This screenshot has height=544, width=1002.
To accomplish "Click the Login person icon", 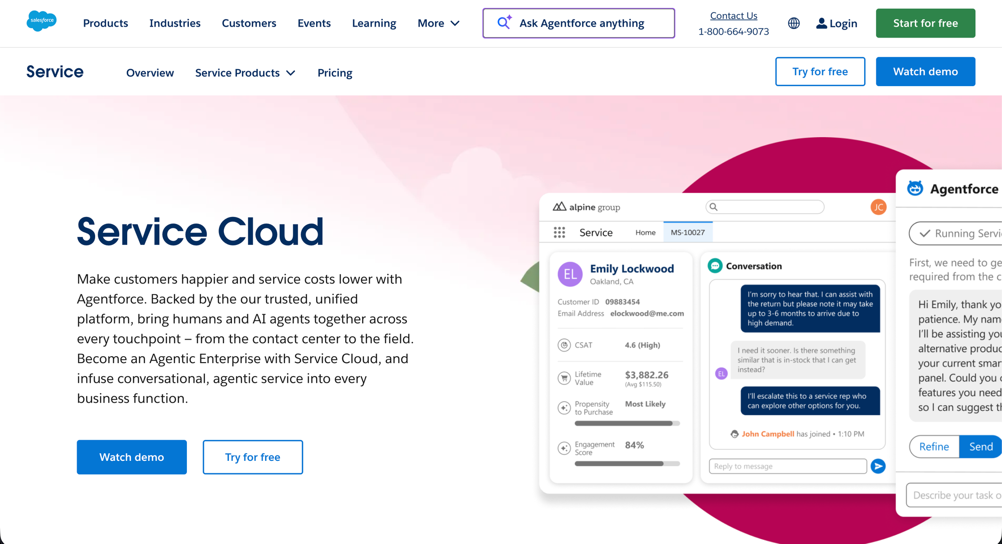I will 821,23.
